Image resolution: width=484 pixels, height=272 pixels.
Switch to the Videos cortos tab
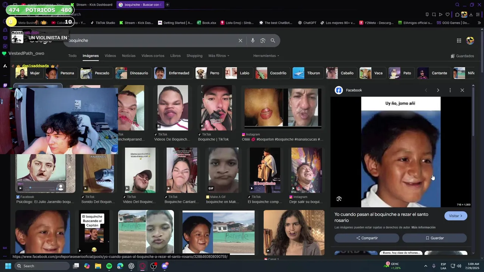click(153, 56)
